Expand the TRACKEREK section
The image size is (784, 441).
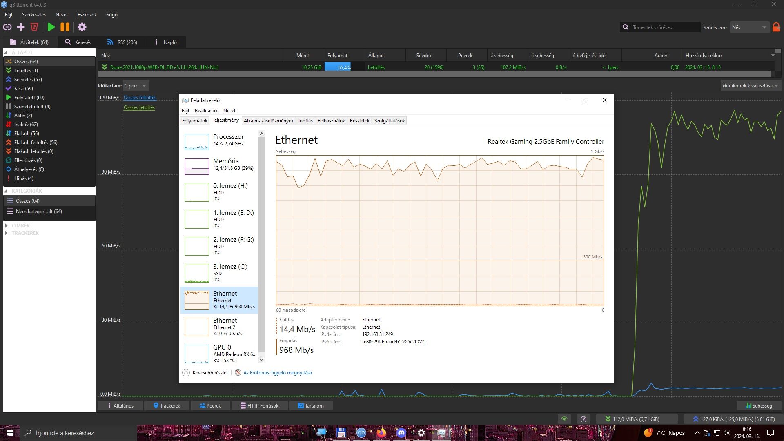click(6, 233)
